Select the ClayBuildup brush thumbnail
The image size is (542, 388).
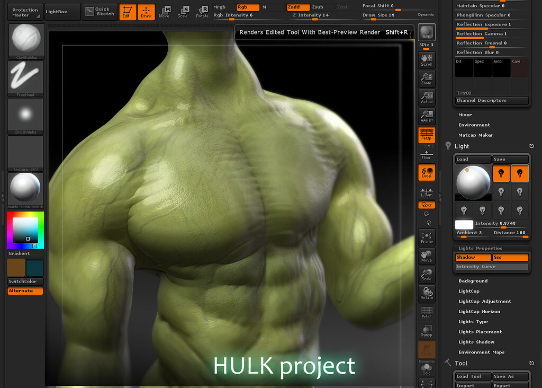24,41
